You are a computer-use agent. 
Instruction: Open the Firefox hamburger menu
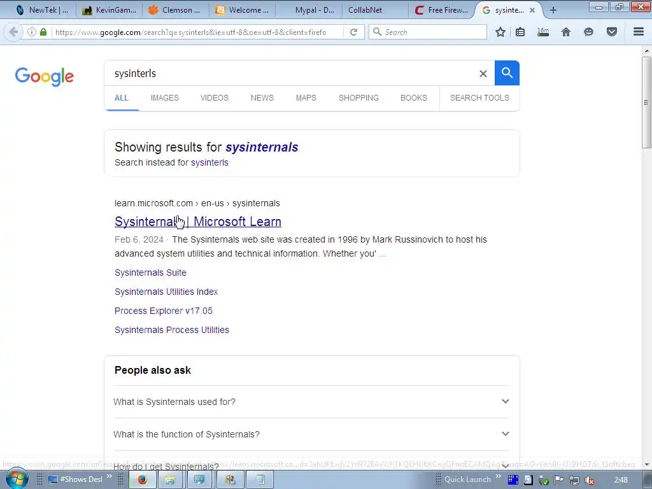click(x=639, y=32)
